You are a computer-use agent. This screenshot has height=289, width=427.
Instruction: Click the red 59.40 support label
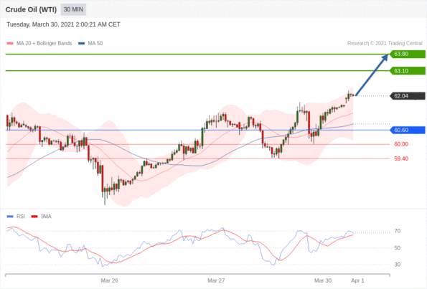tap(401, 158)
